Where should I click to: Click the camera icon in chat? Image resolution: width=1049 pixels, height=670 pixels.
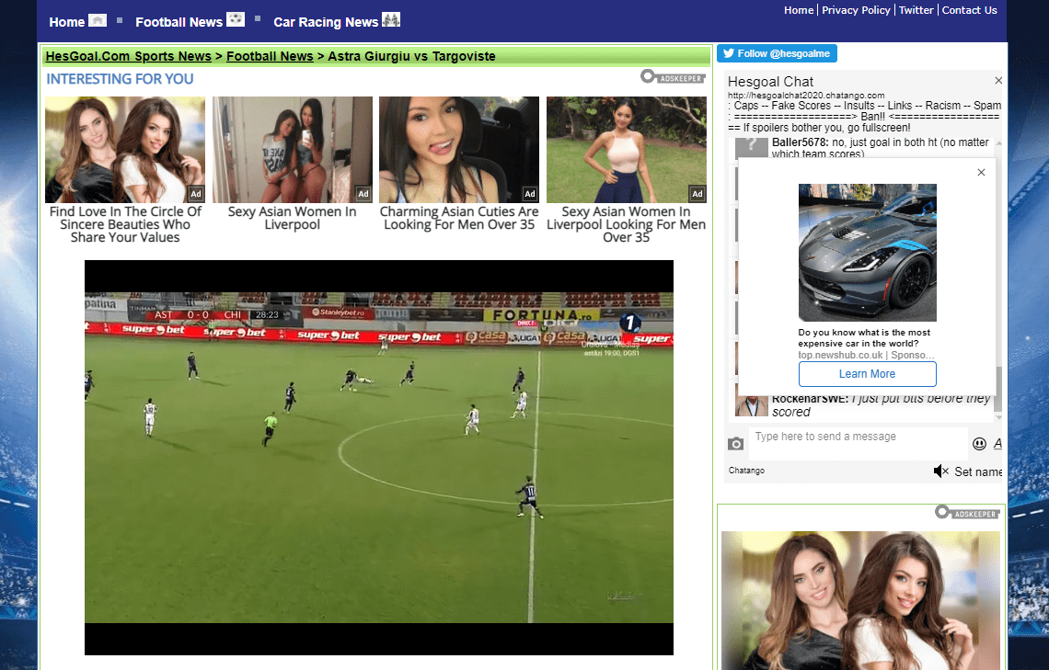pyautogui.click(x=735, y=444)
